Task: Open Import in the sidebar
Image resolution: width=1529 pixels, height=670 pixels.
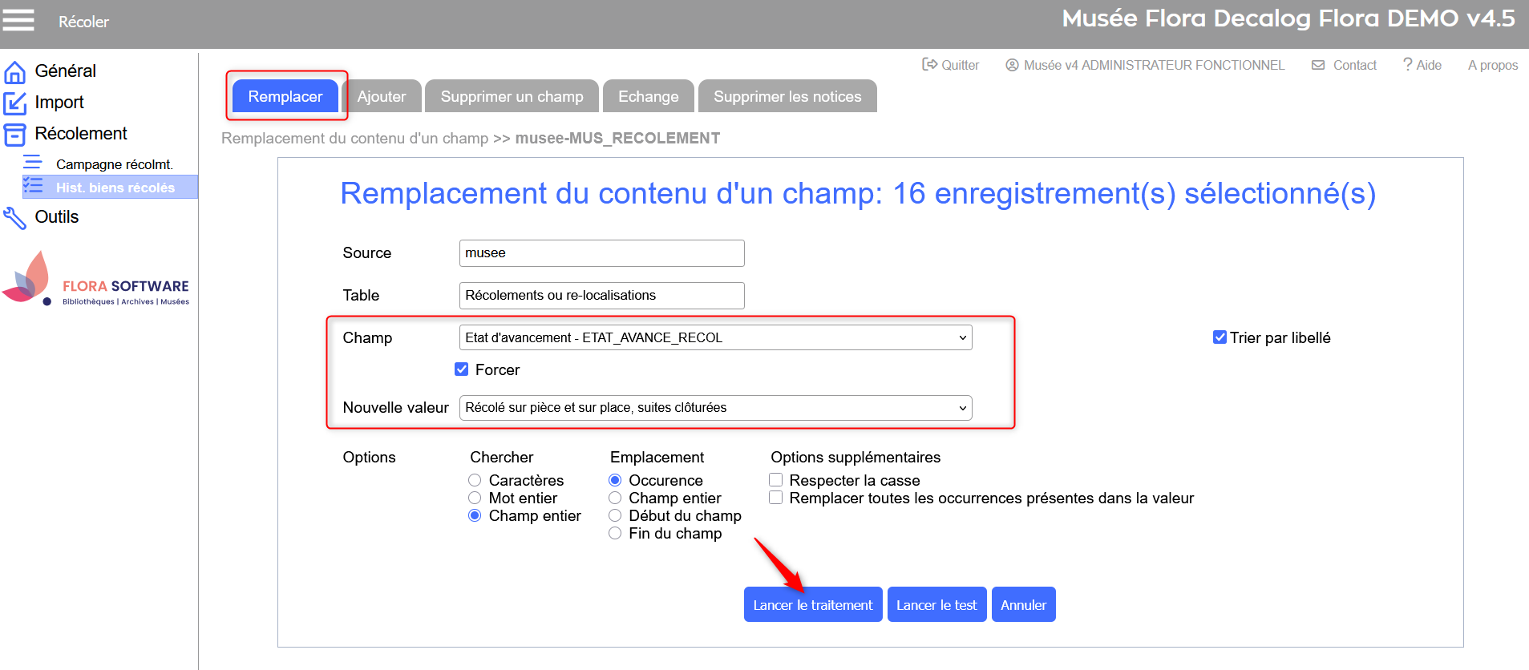Action: click(x=59, y=103)
